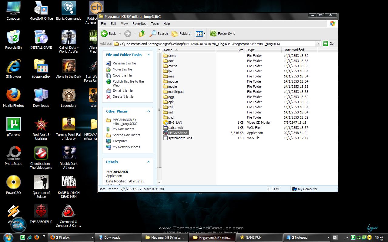Open Red Alert 3 Uprising shortcut
The height and width of the screenshot is (242, 388).
41,129
